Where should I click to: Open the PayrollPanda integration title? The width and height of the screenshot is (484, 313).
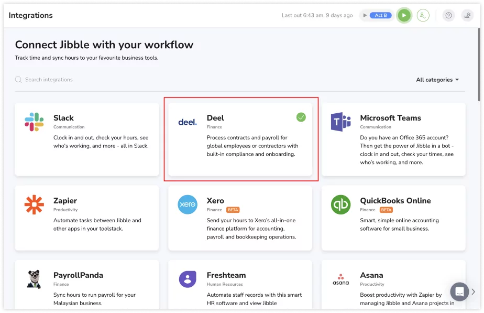point(79,275)
